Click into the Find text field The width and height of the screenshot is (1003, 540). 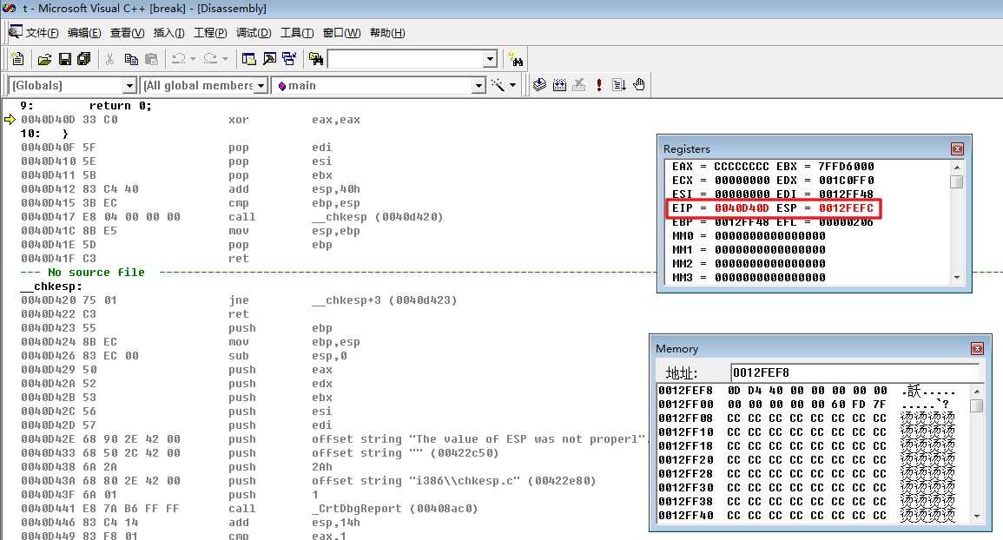tap(406, 60)
